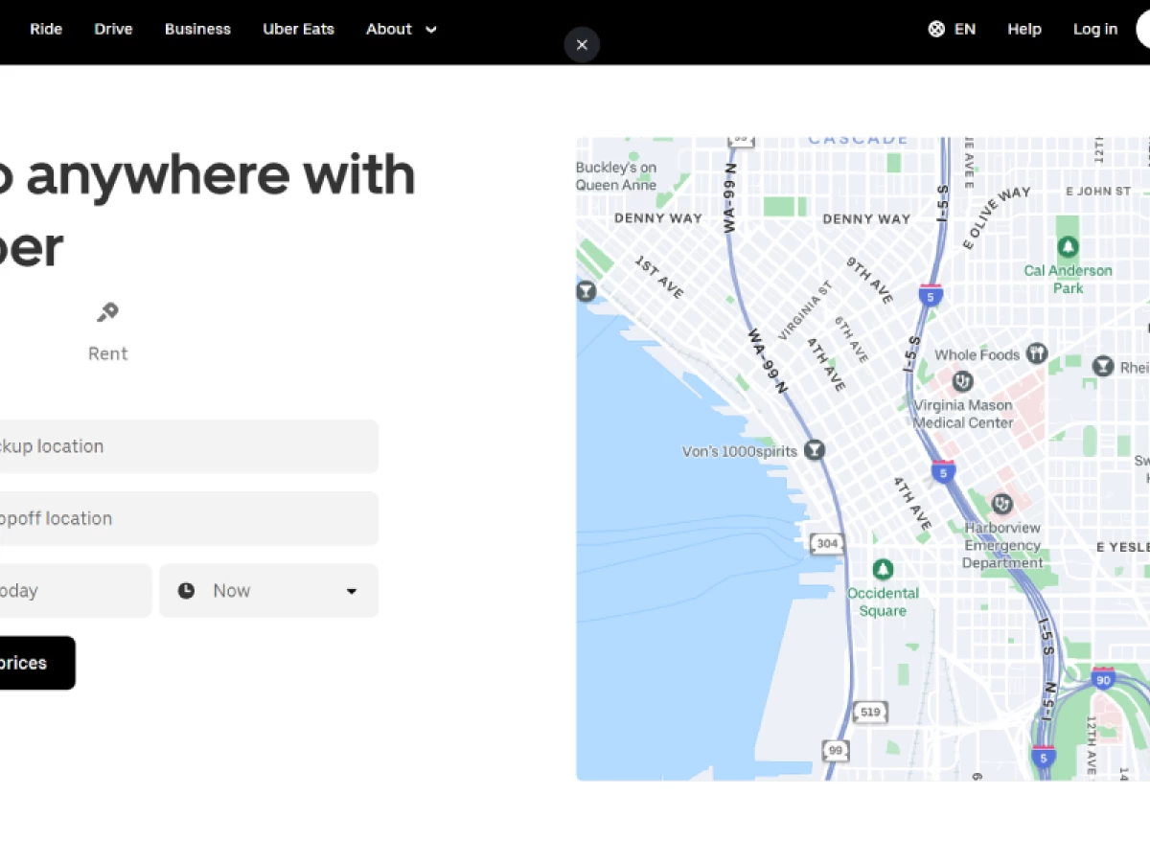The image size is (1150, 862).
Task: Click the route 99 highway shield
Action: (836, 750)
